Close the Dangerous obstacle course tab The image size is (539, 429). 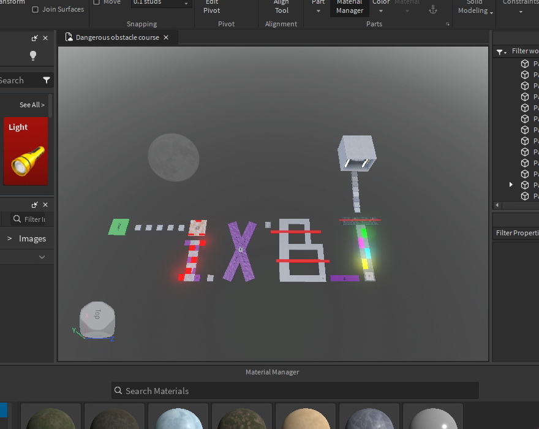[166, 37]
